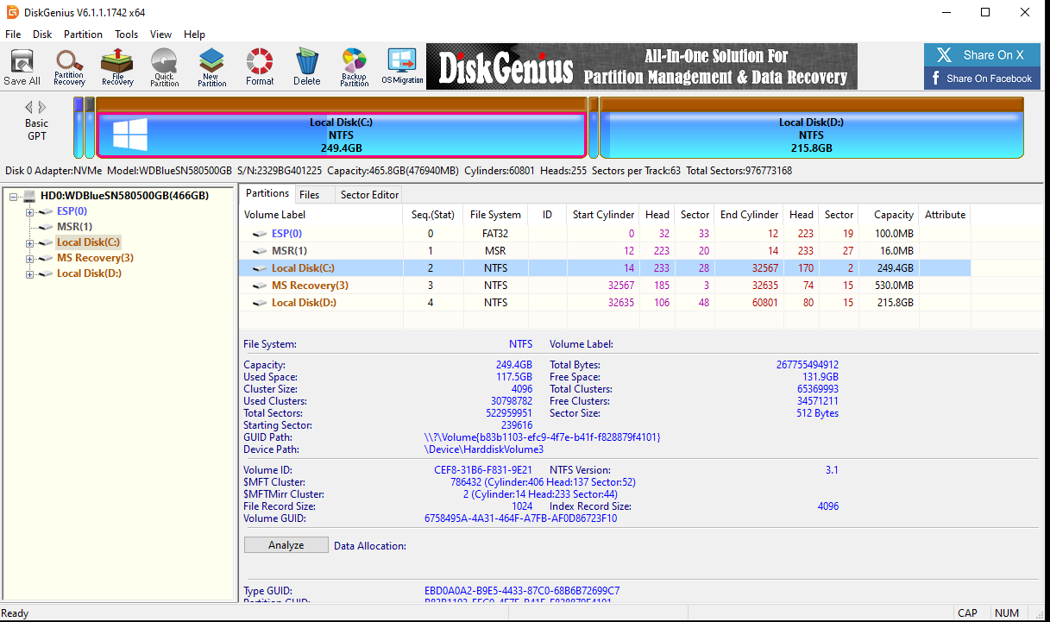Open the Tools menu
The width and height of the screenshot is (1050, 622).
(x=126, y=35)
